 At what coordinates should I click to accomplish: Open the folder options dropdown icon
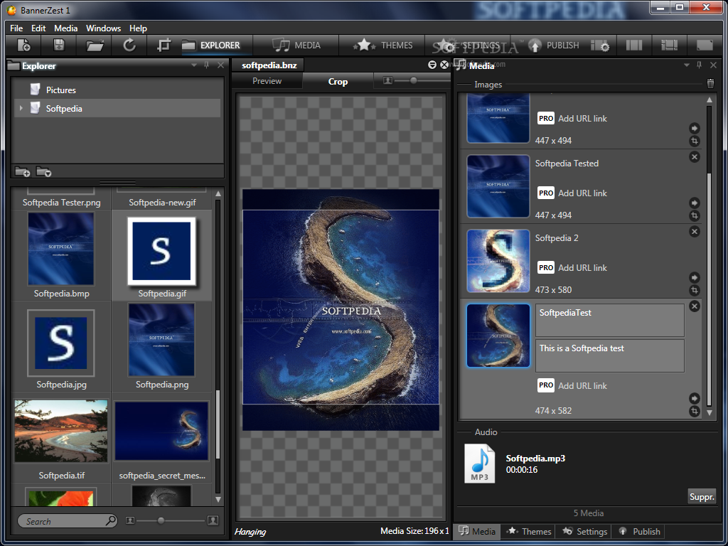pos(43,172)
